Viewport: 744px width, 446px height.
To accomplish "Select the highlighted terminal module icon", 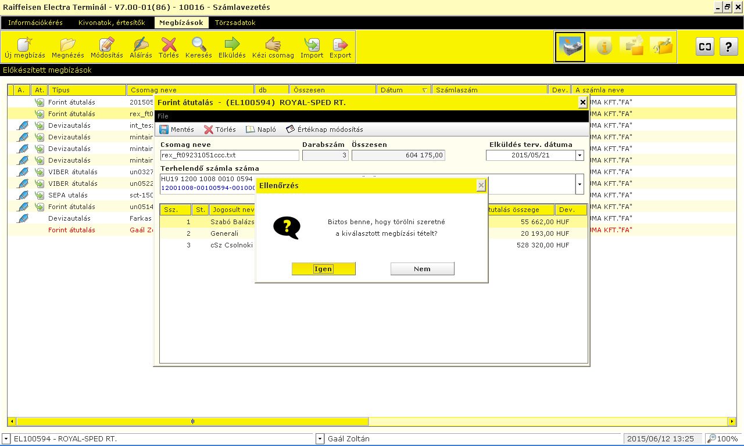I will pos(570,46).
